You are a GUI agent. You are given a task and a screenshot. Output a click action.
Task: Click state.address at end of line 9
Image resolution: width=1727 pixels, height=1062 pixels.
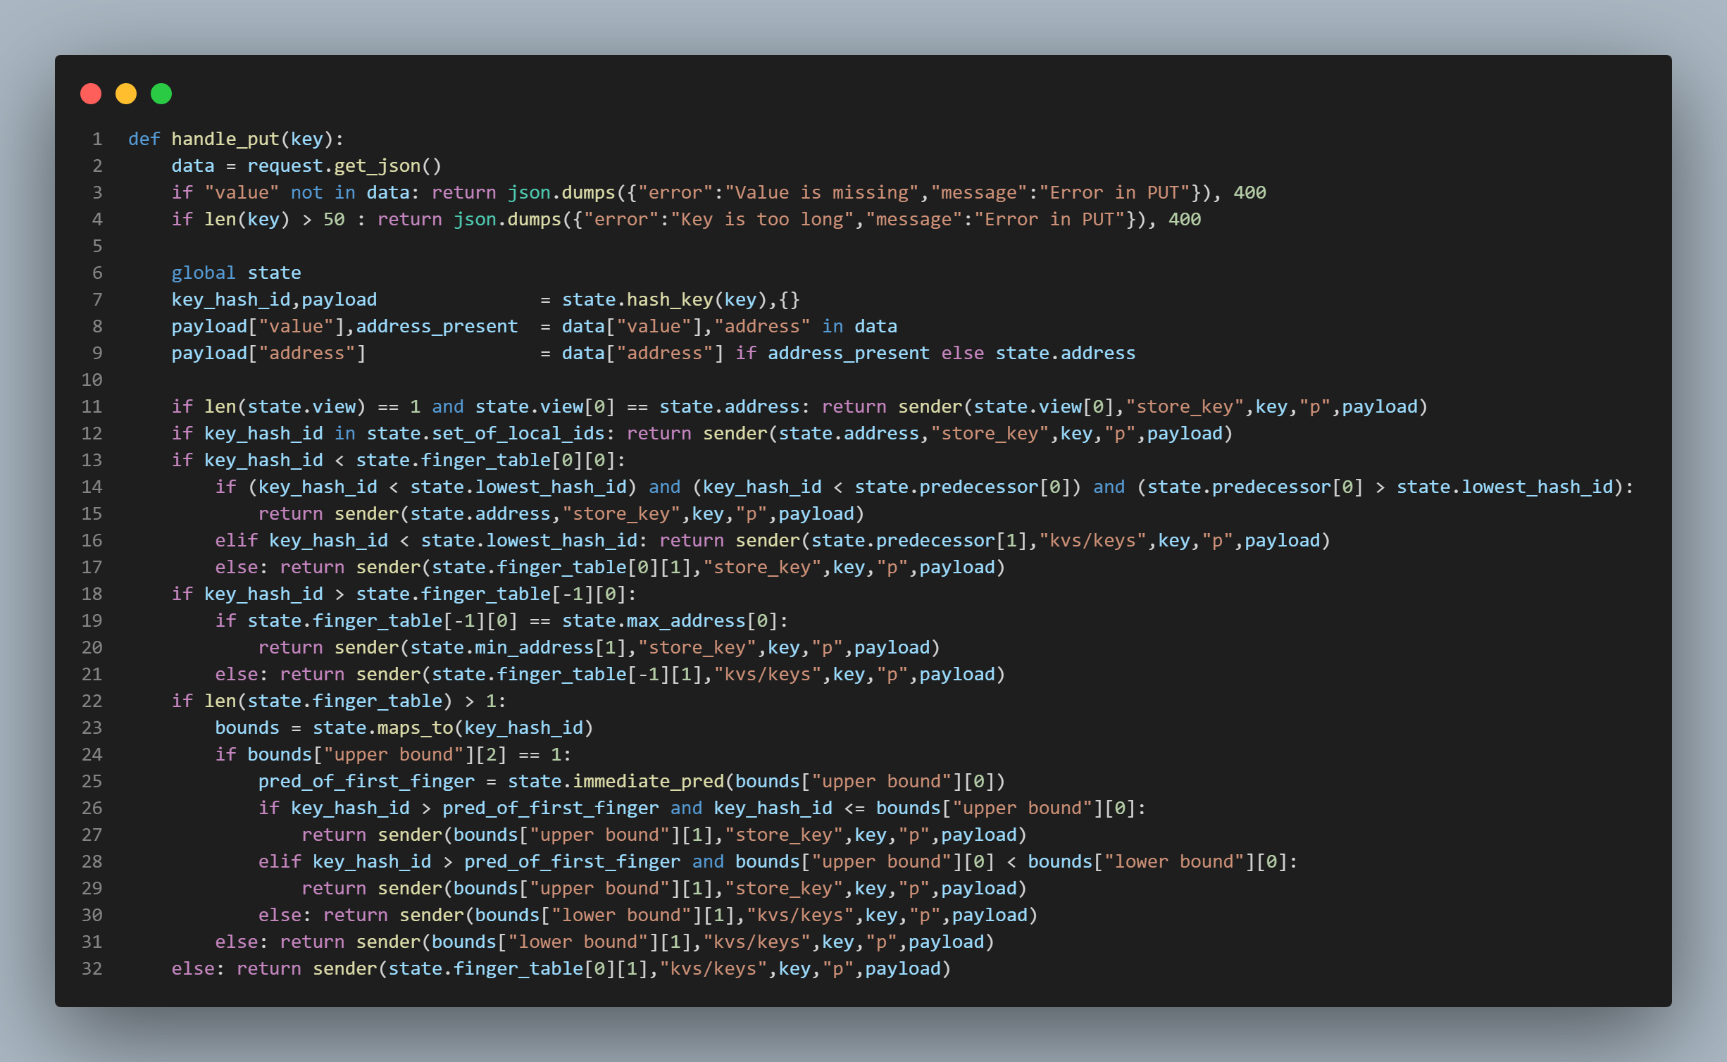(x=1065, y=353)
